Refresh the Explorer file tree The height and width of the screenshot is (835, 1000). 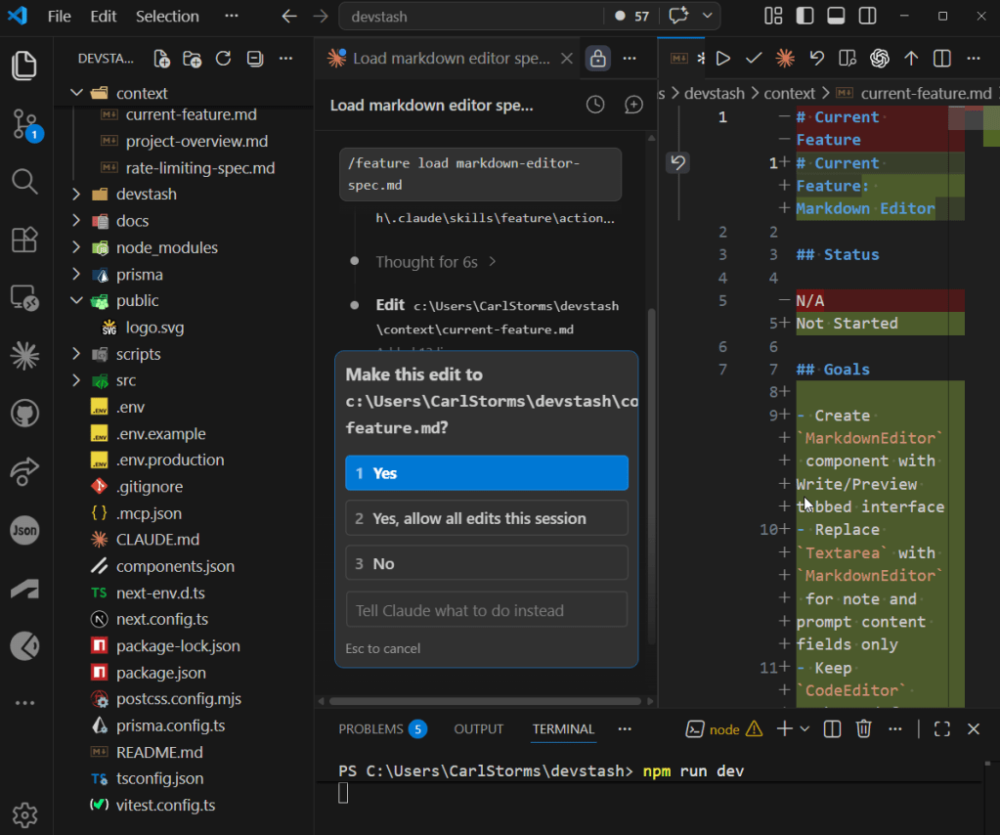223,59
